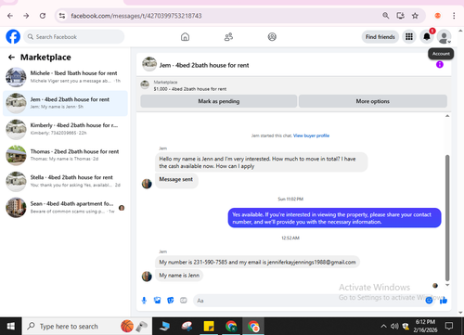Open browser zoom magnifier icon
The image size is (464, 335).
click(x=385, y=16)
